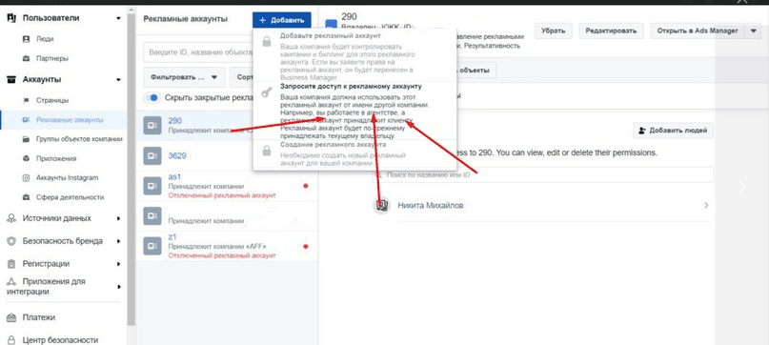Open Партнеры in the sidebar
This screenshot has width=769, height=345.
click(52, 58)
